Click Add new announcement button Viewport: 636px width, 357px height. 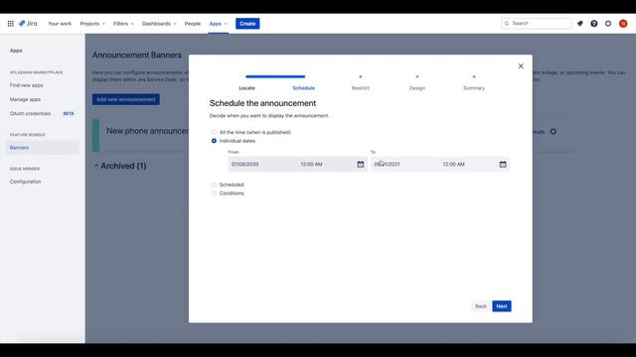click(x=126, y=99)
